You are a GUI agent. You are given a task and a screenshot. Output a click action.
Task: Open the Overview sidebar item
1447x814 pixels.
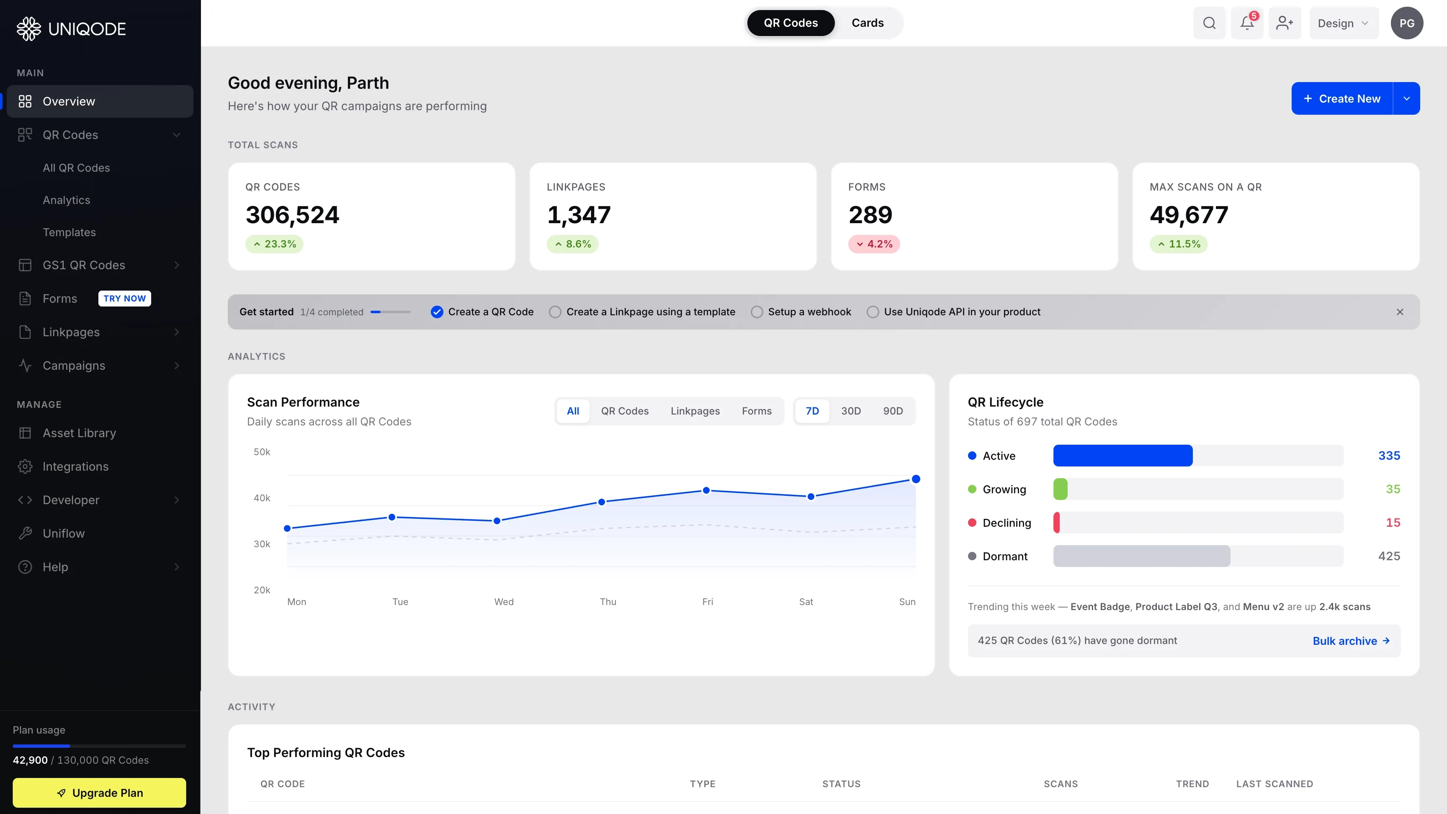tap(100, 101)
